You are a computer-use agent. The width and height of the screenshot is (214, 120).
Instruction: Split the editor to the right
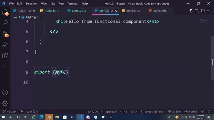203,11
